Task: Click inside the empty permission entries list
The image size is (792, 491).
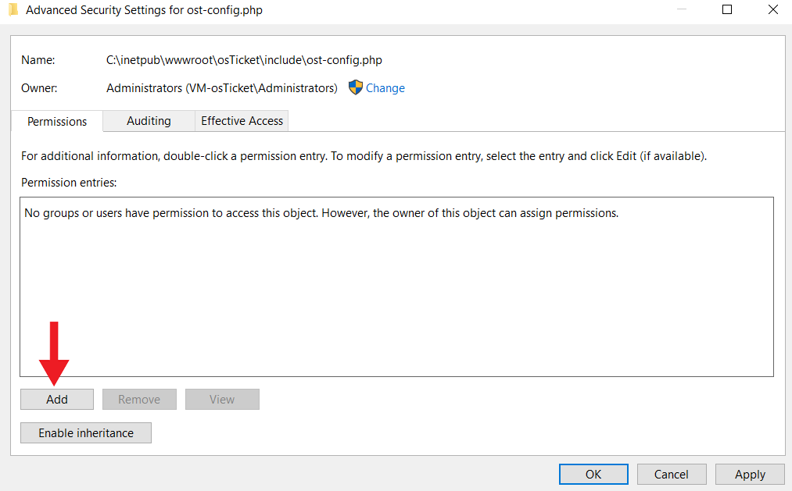Action: (x=396, y=297)
